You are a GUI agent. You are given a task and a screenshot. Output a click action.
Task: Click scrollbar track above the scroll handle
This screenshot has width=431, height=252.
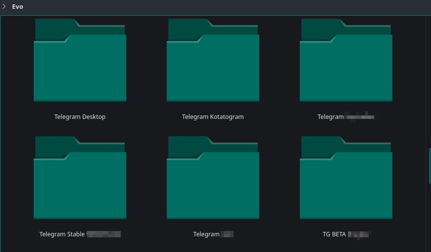coord(430,78)
